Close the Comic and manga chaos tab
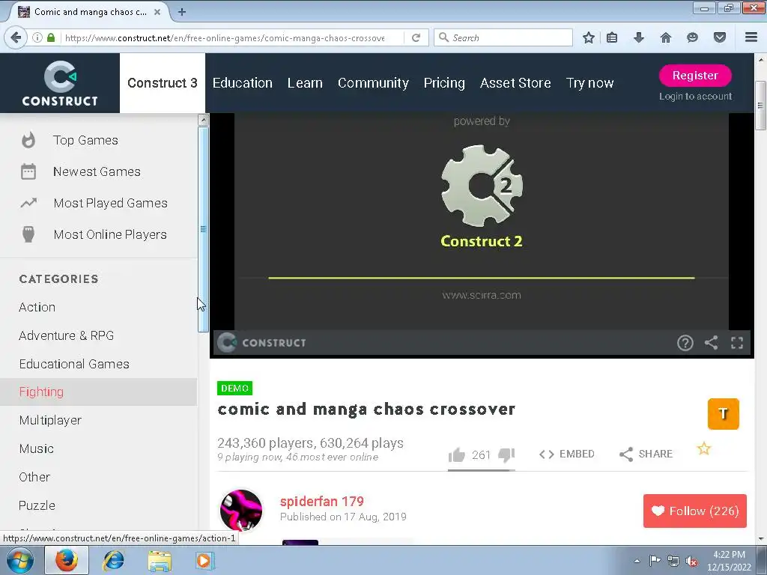 click(x=157, y=12)
